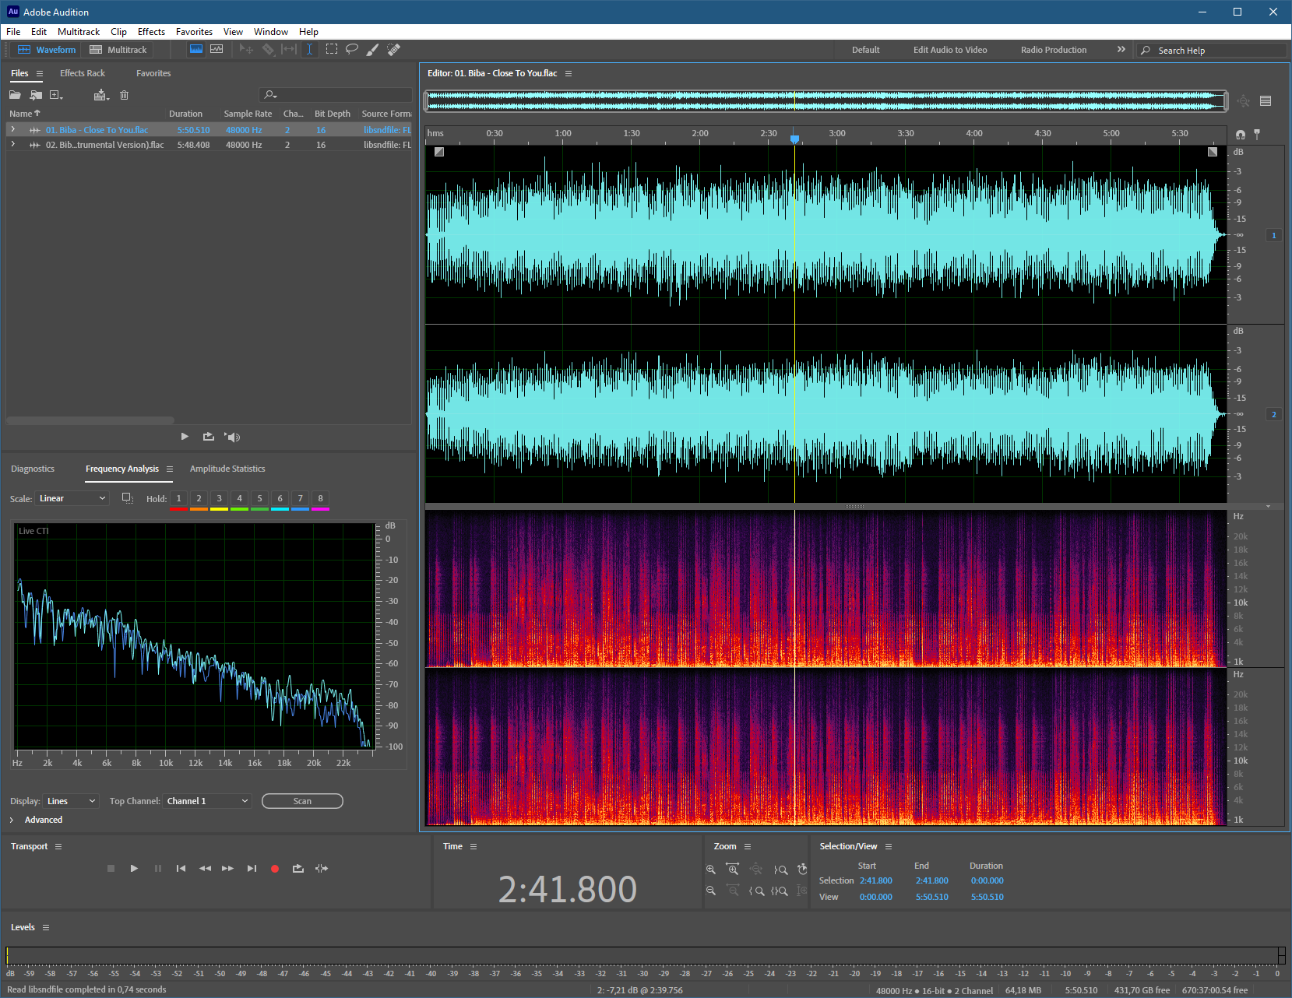Toggle channel 1 enable button
Viewport: 1292px width, 998px height.
(x=1274, y=235)
